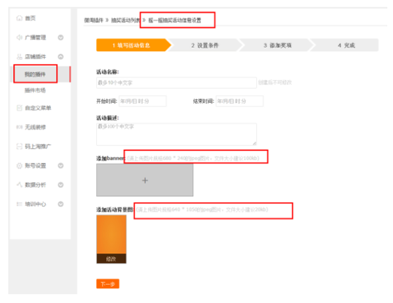Select step 4 完成
This screenshot has width=393, height=303.
(x=346, y=45)
